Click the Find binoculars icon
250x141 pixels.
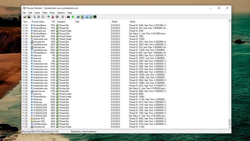pos(68,17)
